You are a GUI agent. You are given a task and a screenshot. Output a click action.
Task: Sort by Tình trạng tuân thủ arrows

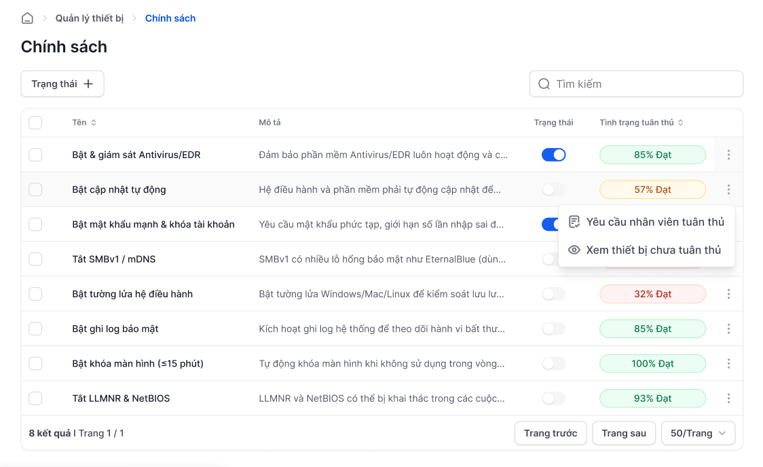pyautogui.click(x=681, y=123)
